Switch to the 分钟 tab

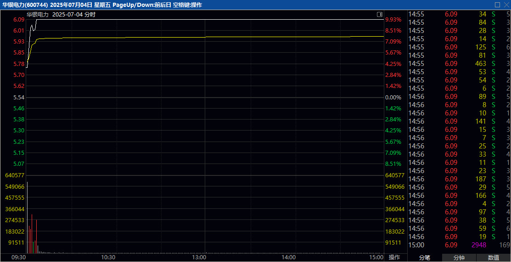459,258
